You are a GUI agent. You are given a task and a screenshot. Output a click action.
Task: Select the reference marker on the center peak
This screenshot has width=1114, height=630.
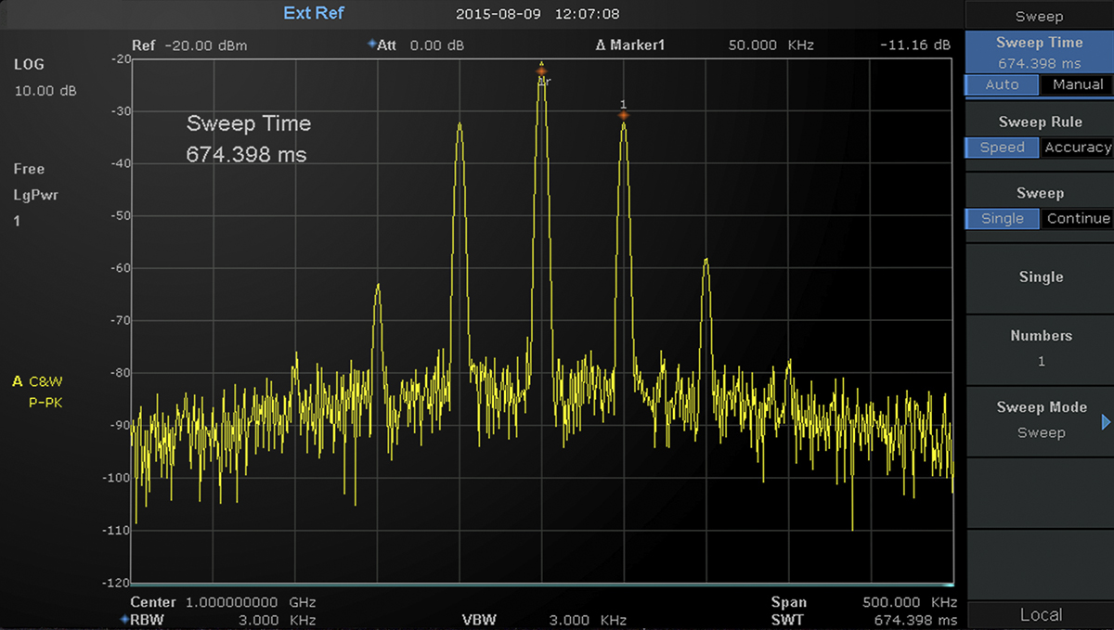pos(541,71)
